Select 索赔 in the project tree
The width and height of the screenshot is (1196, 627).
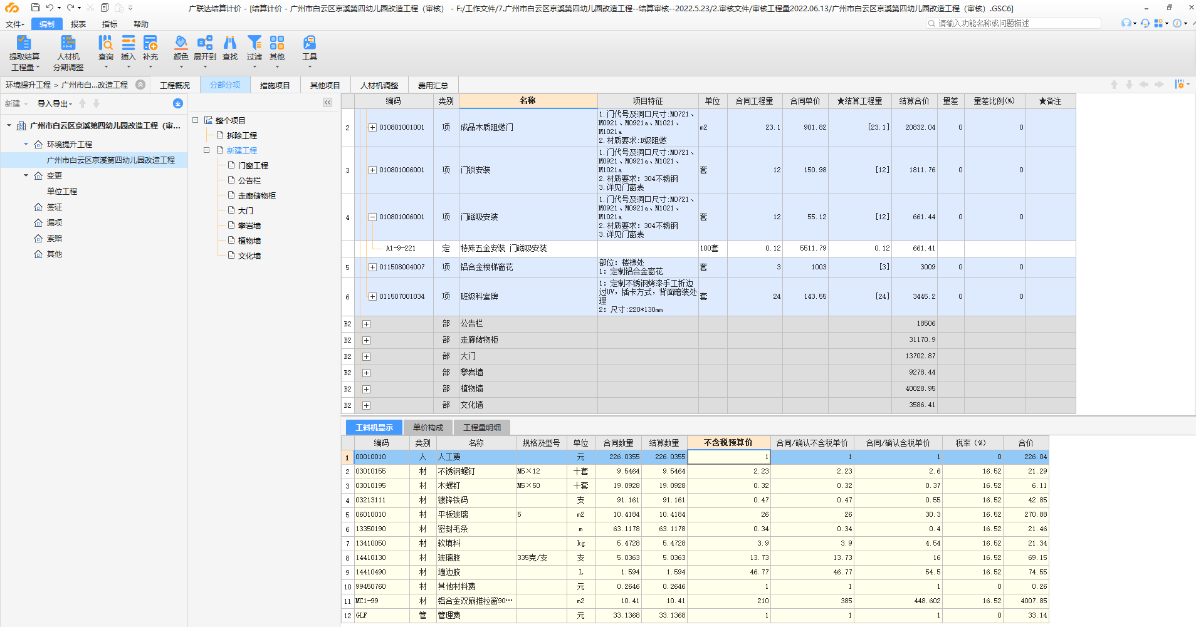point(55,238)
